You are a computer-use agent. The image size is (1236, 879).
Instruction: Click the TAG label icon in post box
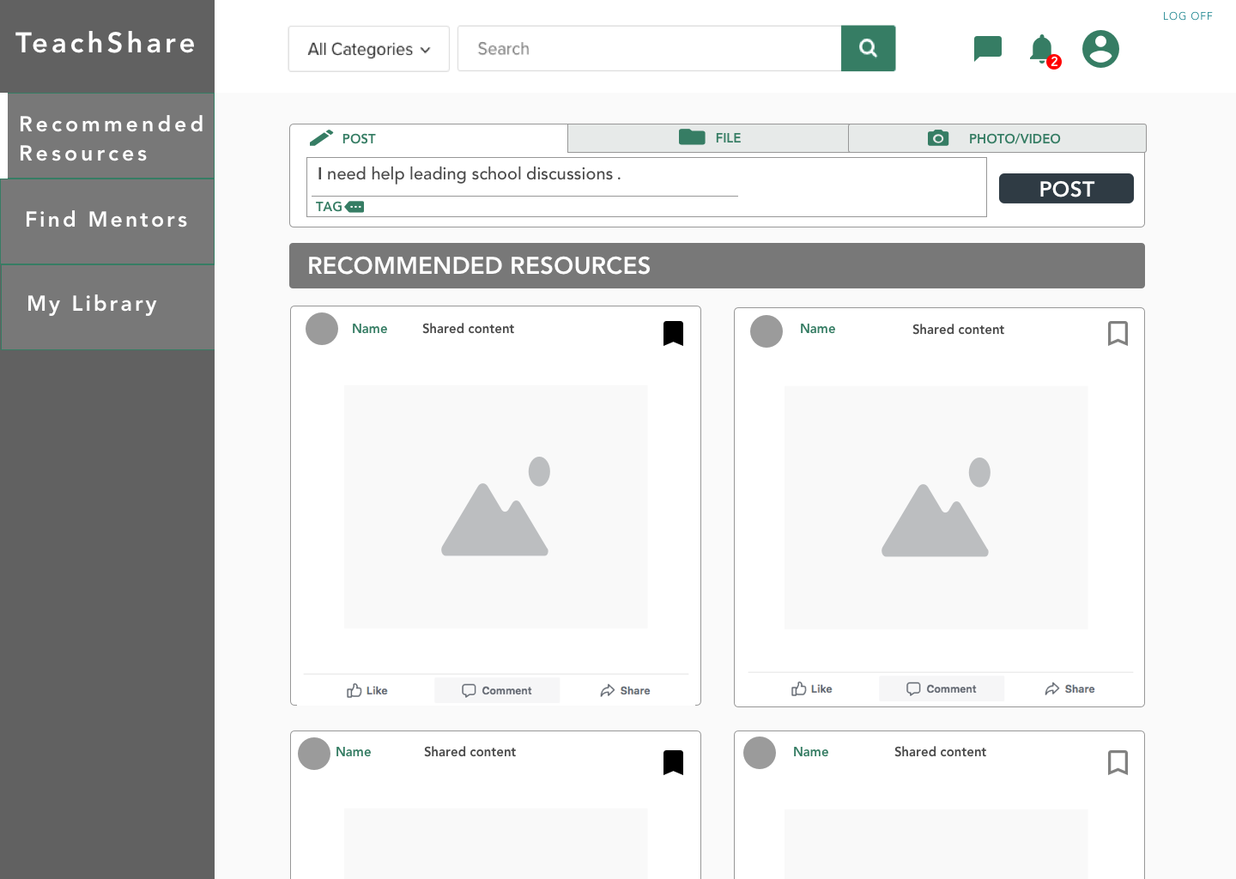[x=354, y=207]
